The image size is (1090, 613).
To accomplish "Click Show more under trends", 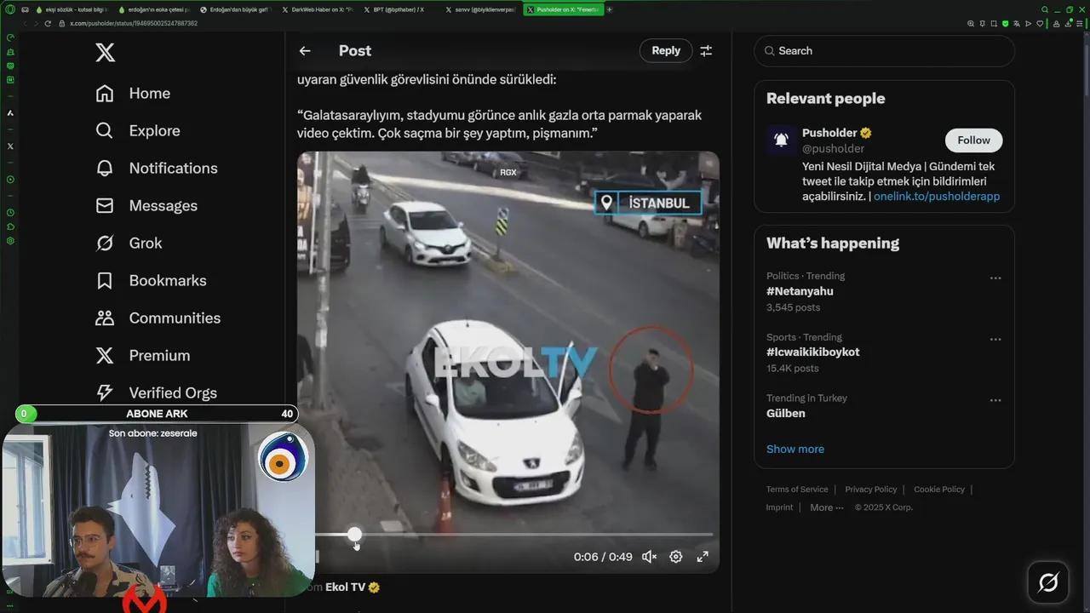I will 795,450.
